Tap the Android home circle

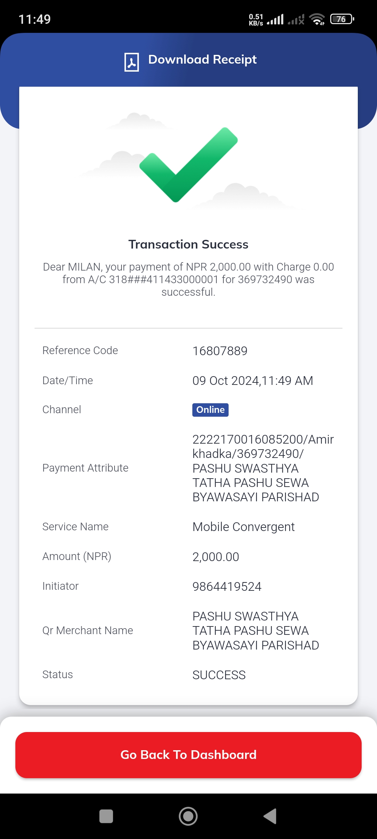[x=188, y=816]
